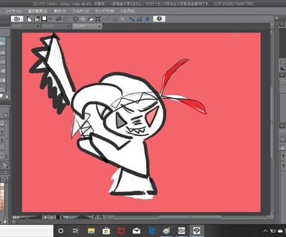Open Microsoft Store from taskbar
286x237 pixels.
click(x=106, y=231)
